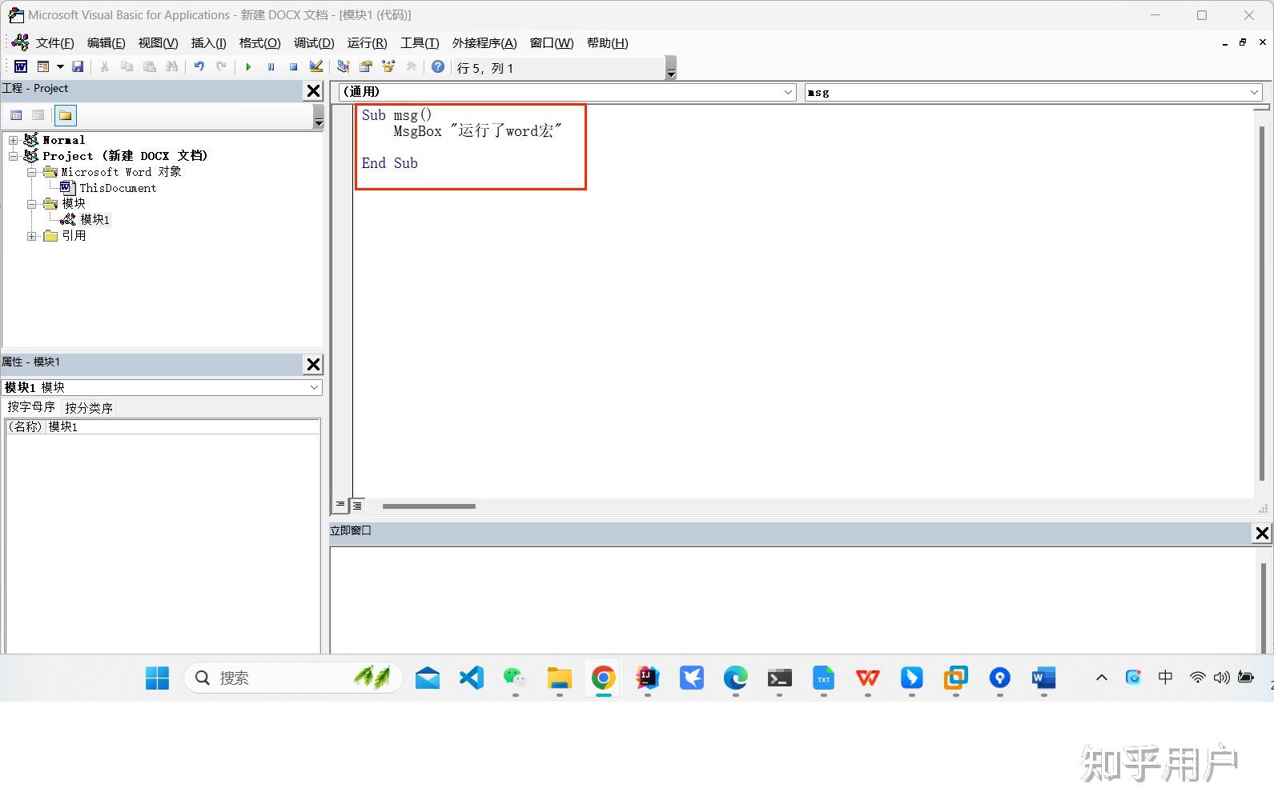The width and height of the screenshot is (1274, 808).
Task: Click the (名称) property value field
Action: coord(183,426)
